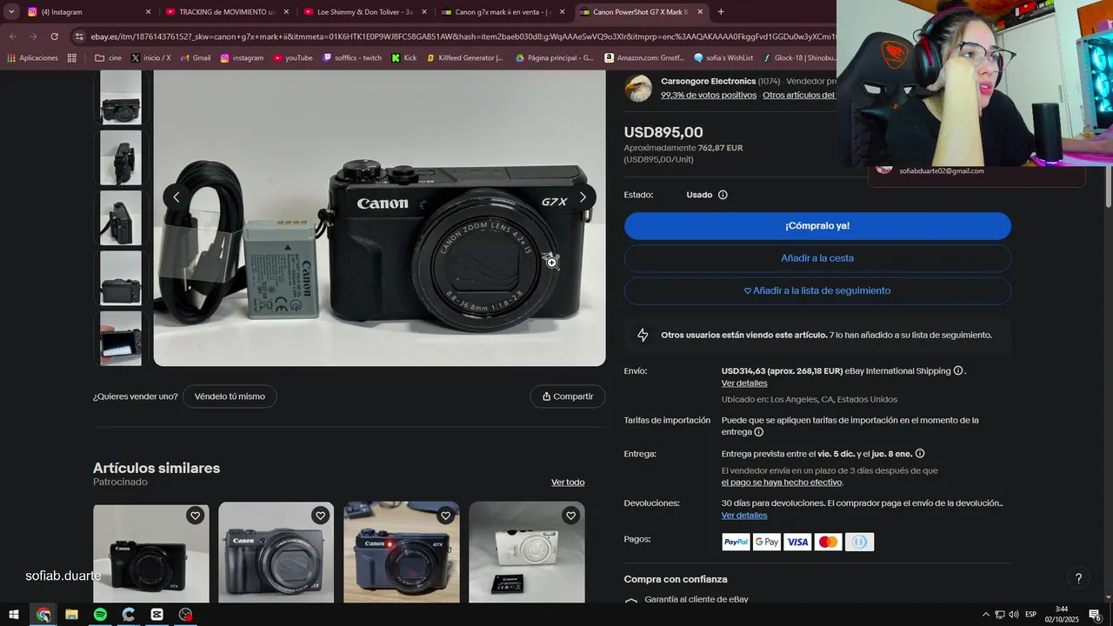Open returns Ver detalles link

[x=744, y=516]
